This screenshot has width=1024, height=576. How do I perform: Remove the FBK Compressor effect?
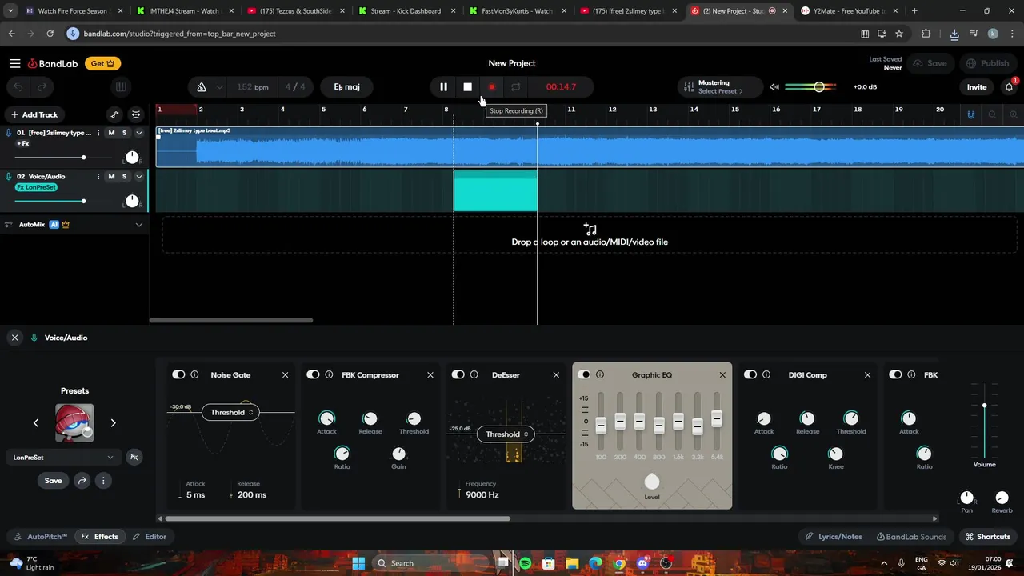430,374
